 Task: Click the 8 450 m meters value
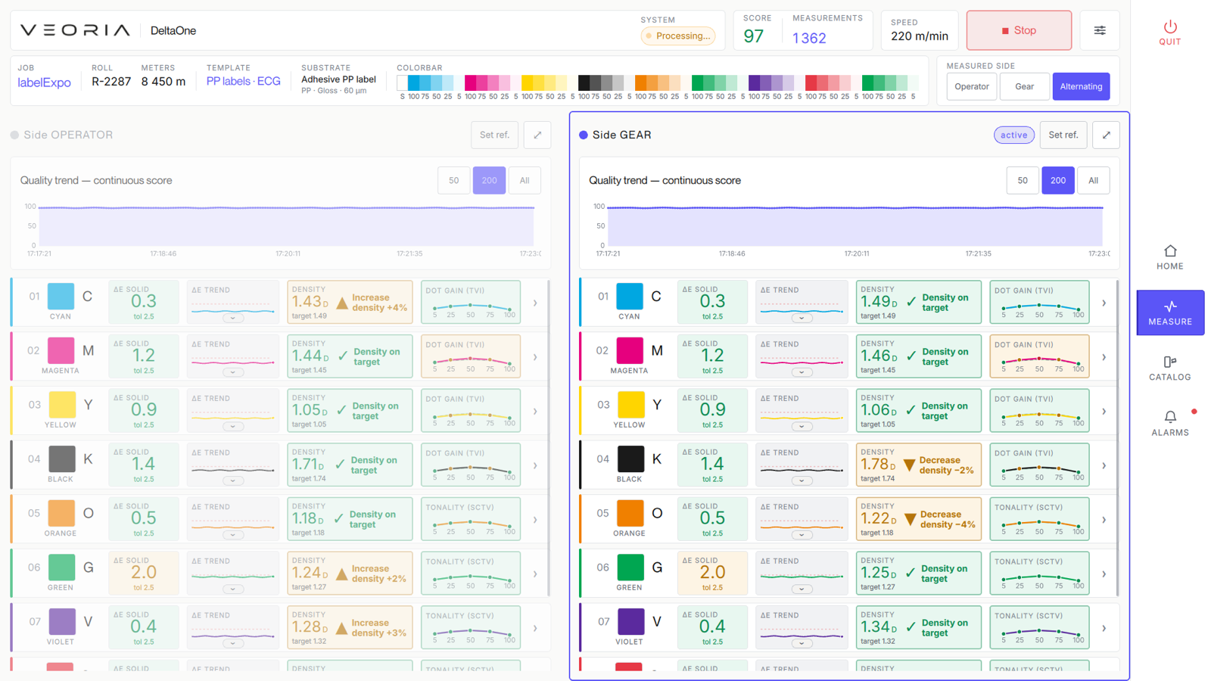163,82
